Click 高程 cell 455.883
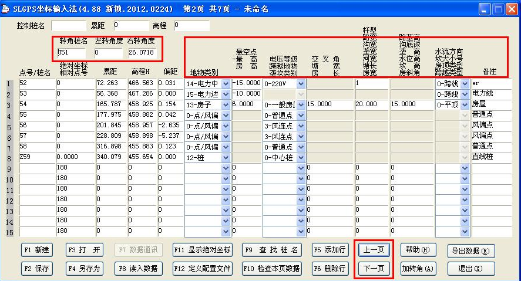521x281 pixels. point(143,147)
